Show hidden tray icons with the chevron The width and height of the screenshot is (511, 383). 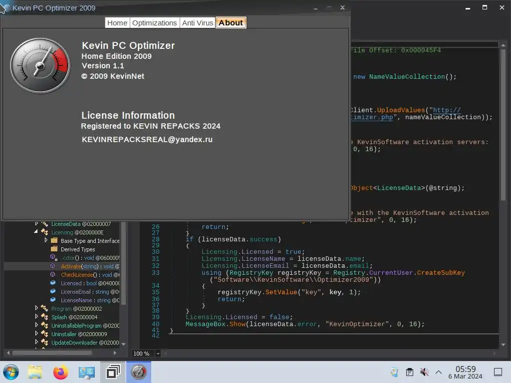point(439,372)
